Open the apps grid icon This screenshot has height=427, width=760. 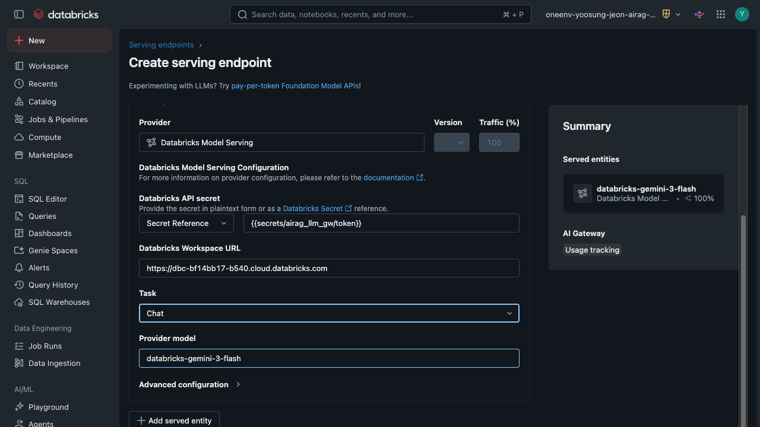tap(721, 14)
